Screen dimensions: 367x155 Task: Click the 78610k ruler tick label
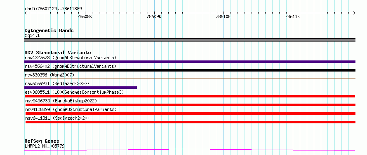[x=223, y=16]
